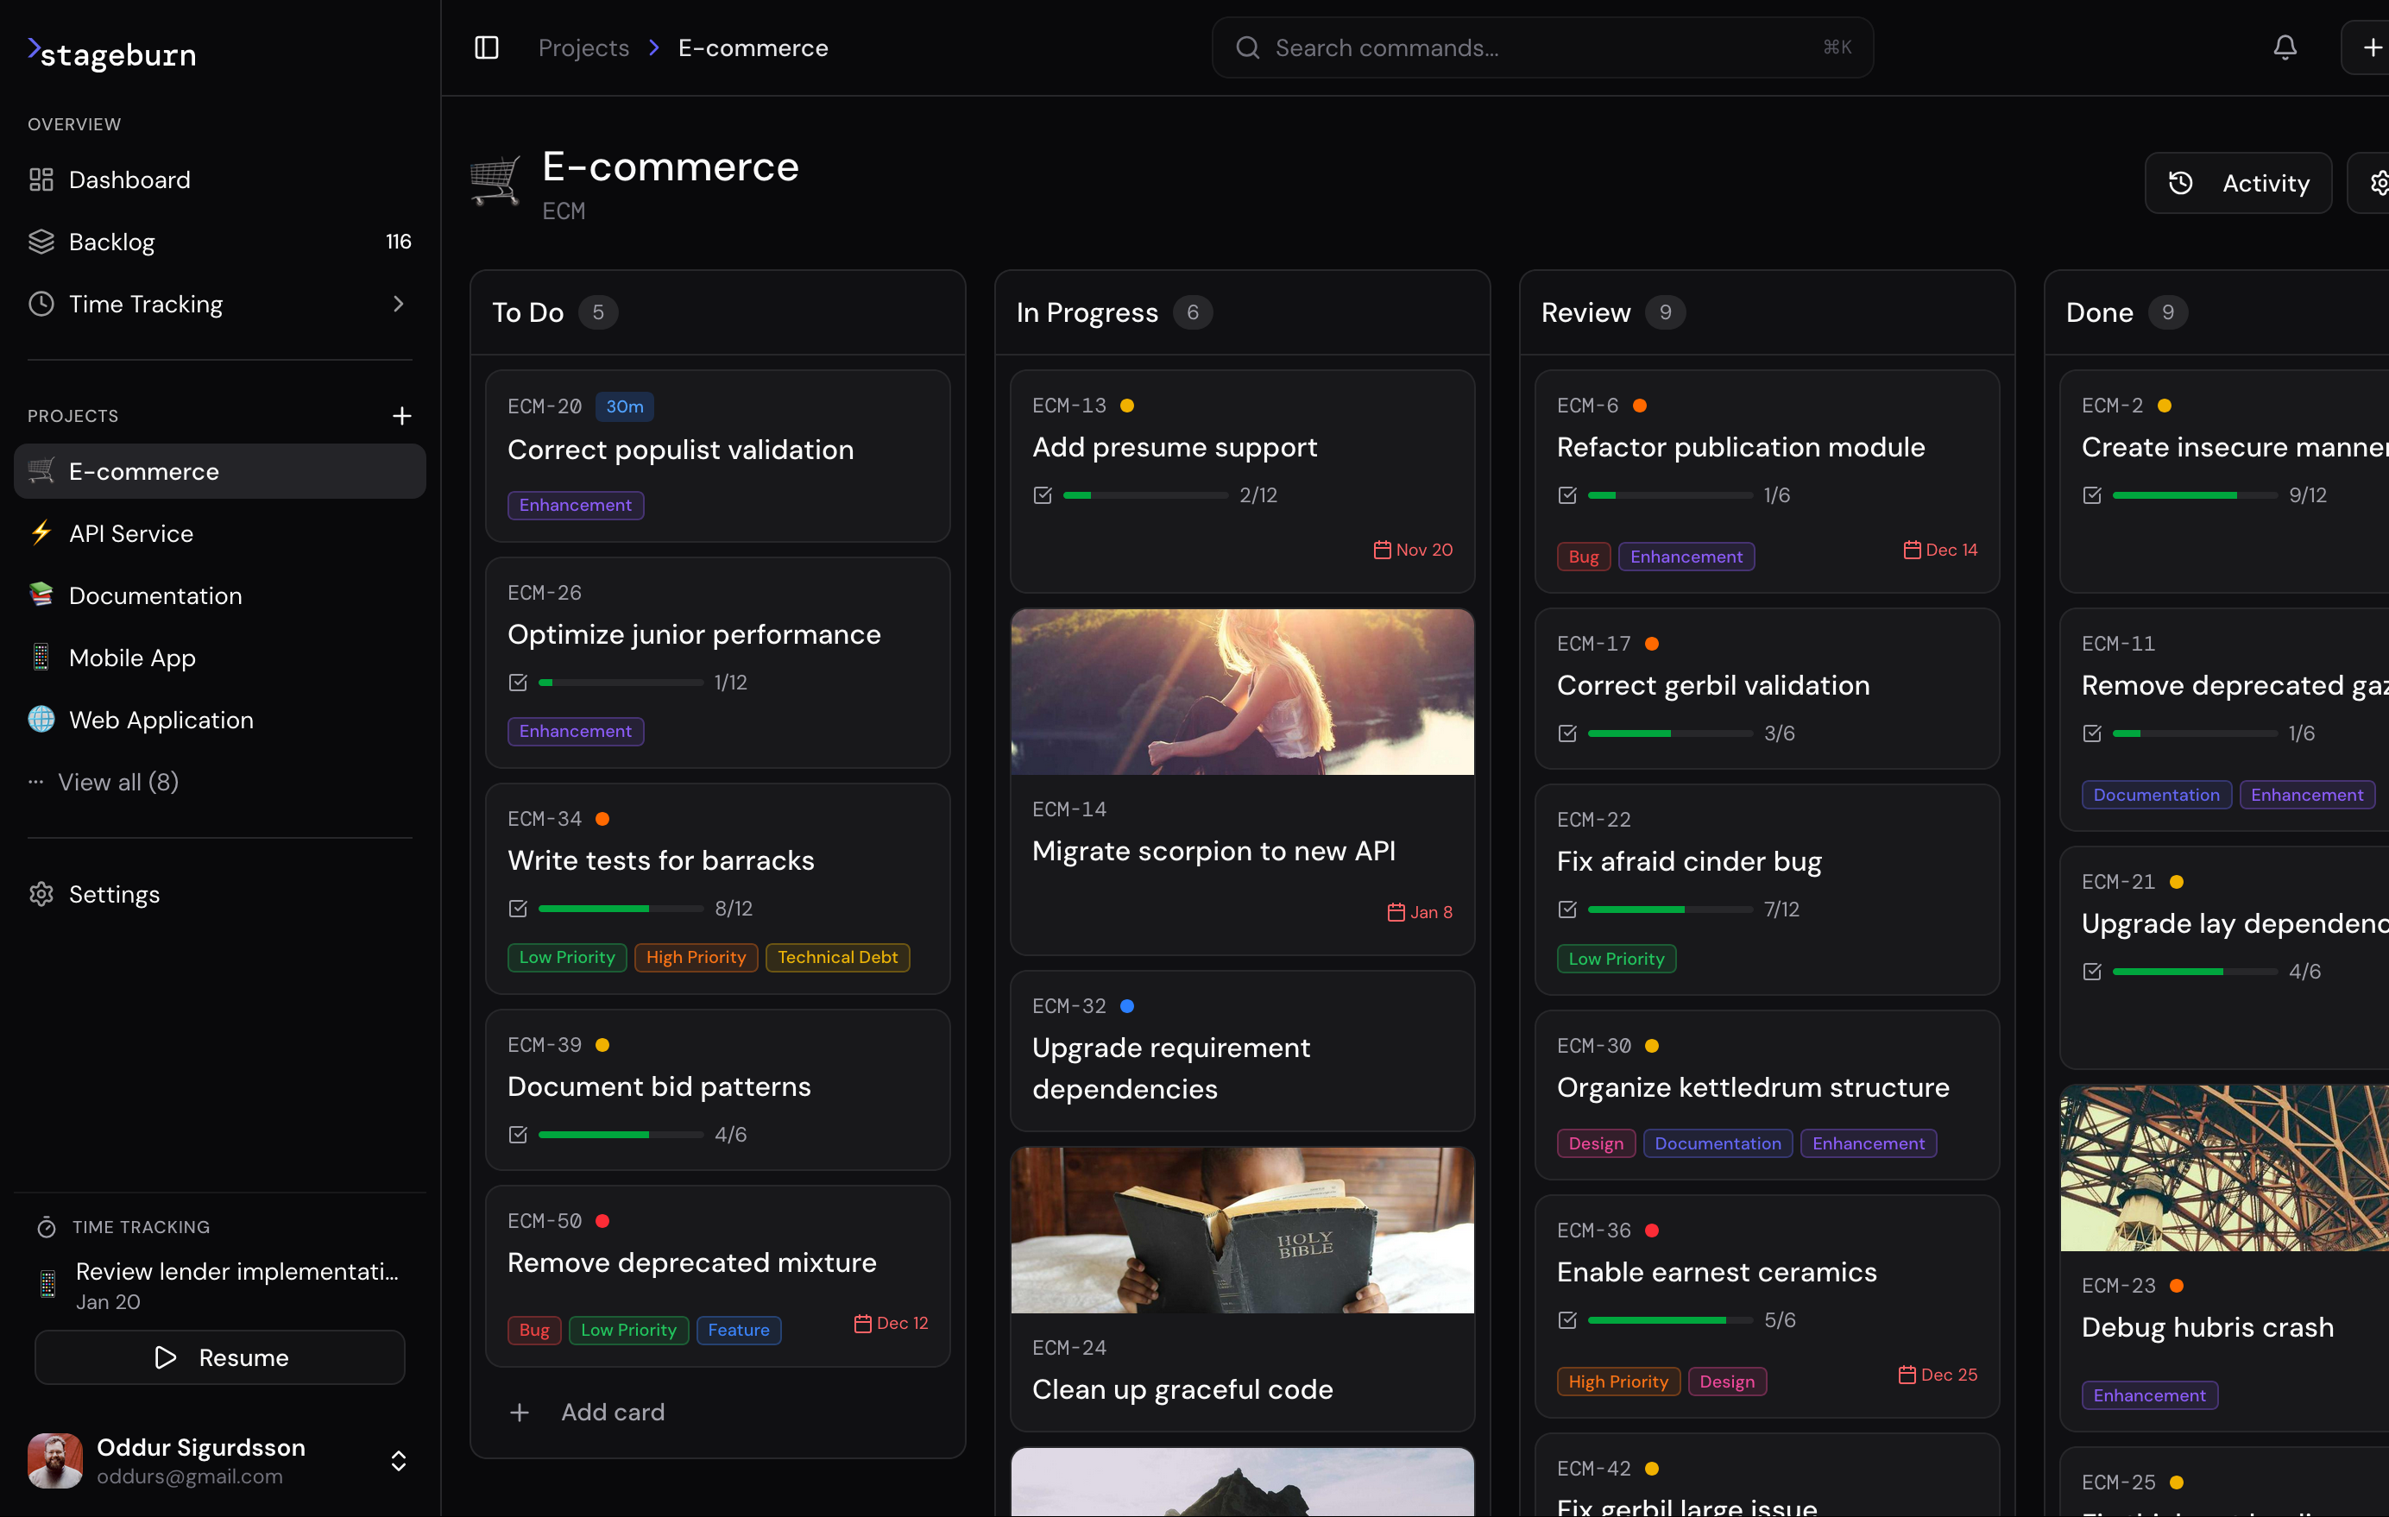
Task: Click the Dashboard grid icon
Action: pos(41,179)
